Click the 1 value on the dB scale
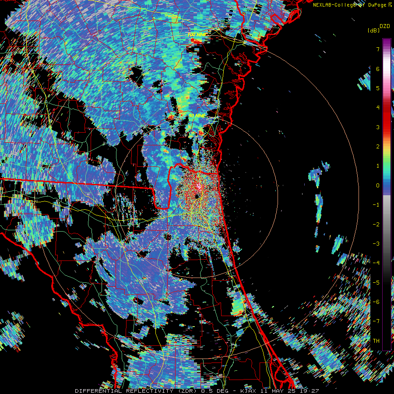Image resolution: width=394 pixels, height=394 pixels. [x=378, y=166]
